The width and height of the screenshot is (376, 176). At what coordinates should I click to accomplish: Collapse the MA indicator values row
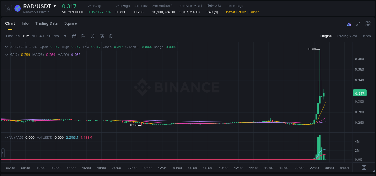(7, 55)
